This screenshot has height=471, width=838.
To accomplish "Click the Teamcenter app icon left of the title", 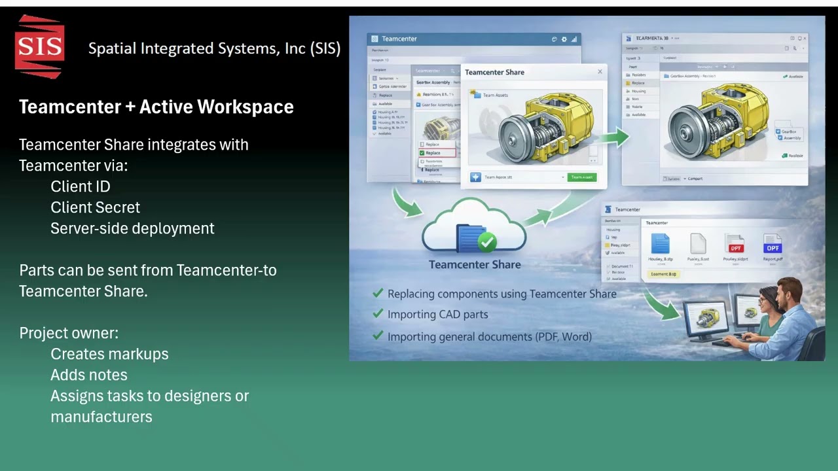I will tap(374, 39).
